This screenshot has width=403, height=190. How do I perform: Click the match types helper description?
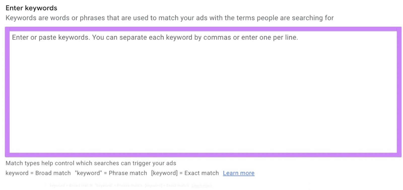tap(91, 163)
